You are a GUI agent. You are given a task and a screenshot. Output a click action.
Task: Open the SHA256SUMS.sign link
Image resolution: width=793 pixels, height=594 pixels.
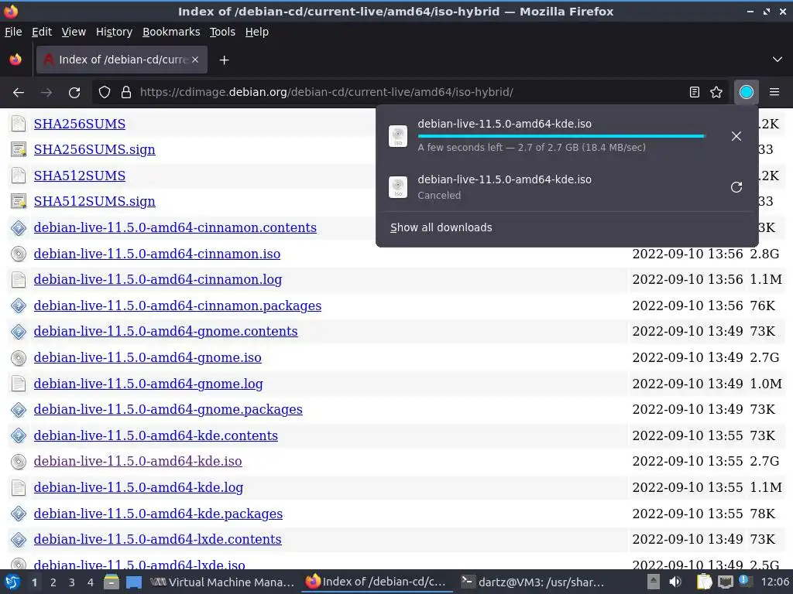pos(94,149)
